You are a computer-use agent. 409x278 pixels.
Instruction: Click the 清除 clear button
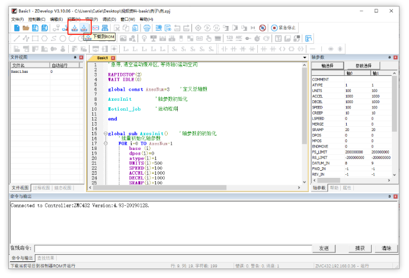pyautogui.click(x=386, y=248)
